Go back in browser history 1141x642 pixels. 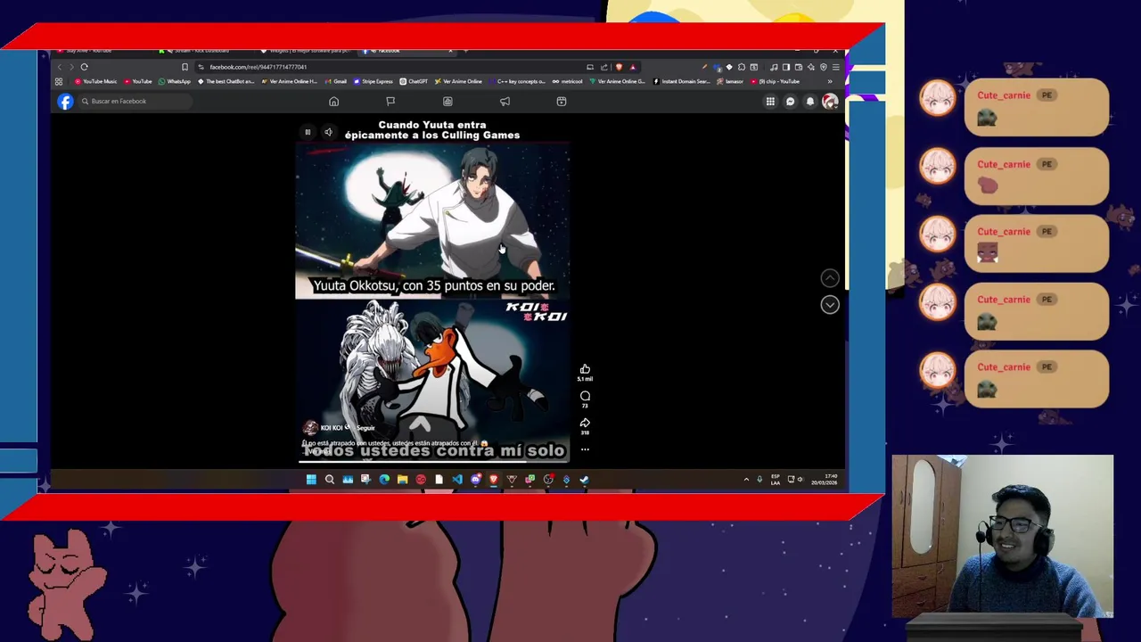pos(60,67)
